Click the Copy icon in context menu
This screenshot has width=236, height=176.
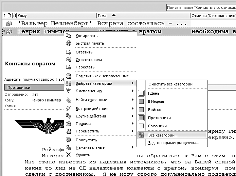click(x=69, y=36)
